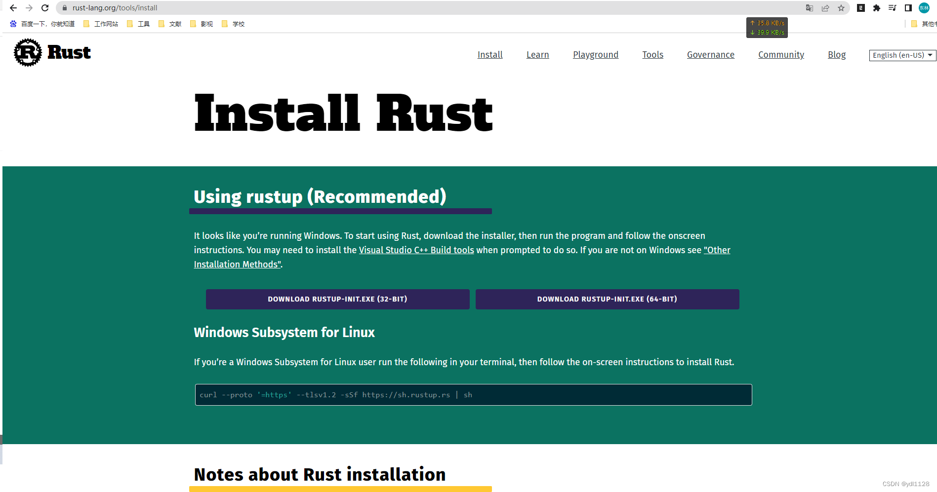Click the lock icon in the address bar
Screen dimensions: 937x492
[x=64, y=8]
